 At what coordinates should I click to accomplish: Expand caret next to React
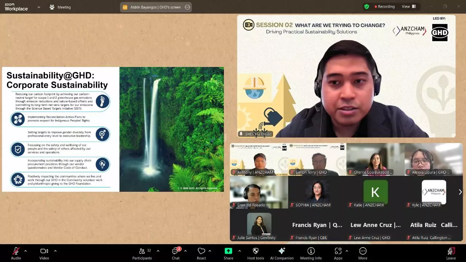click(x=210, y=251)
